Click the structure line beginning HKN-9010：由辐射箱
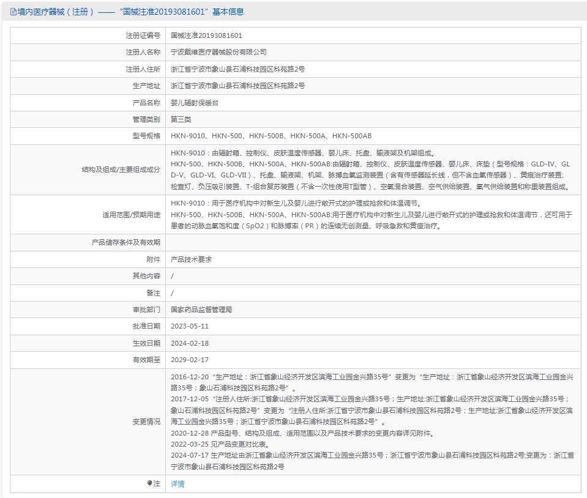 click(x=303, y=153)
